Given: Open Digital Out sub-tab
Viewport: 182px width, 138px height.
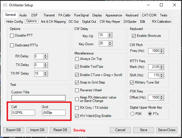Looking at the screenshot, I should tap(89, 22).
